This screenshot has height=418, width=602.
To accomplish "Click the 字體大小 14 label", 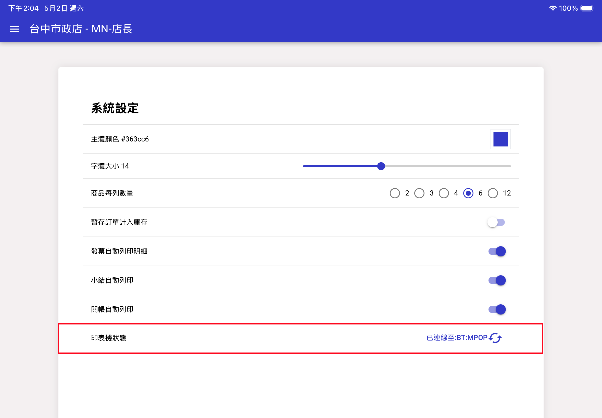I will click(110, 166).
